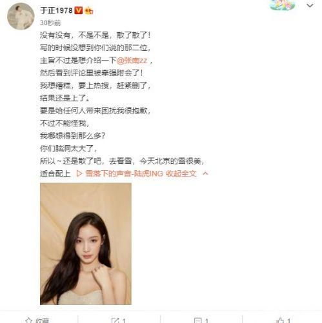Click 收起全文 to collapse the post

click(181, 173)
